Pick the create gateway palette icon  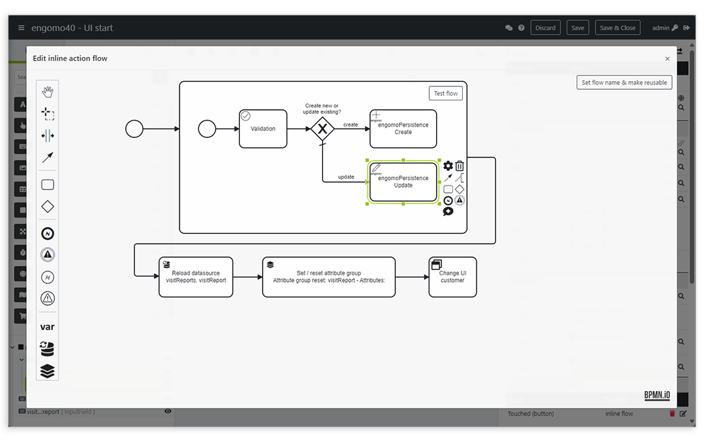point(47,206)
